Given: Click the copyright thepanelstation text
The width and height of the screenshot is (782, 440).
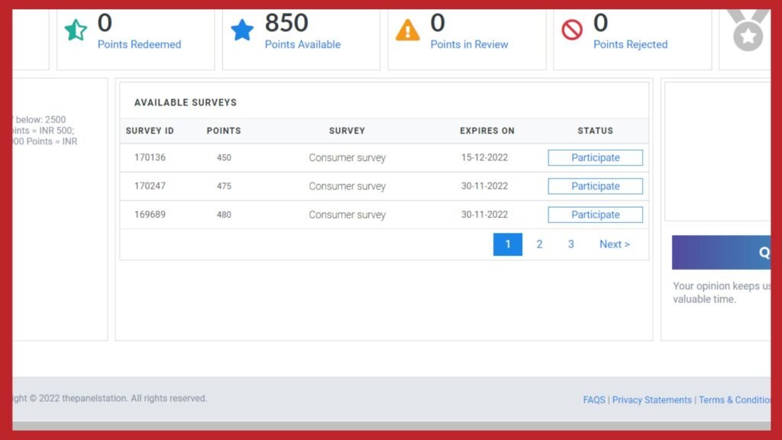Looking at the screenshot, I should [110, 399].
